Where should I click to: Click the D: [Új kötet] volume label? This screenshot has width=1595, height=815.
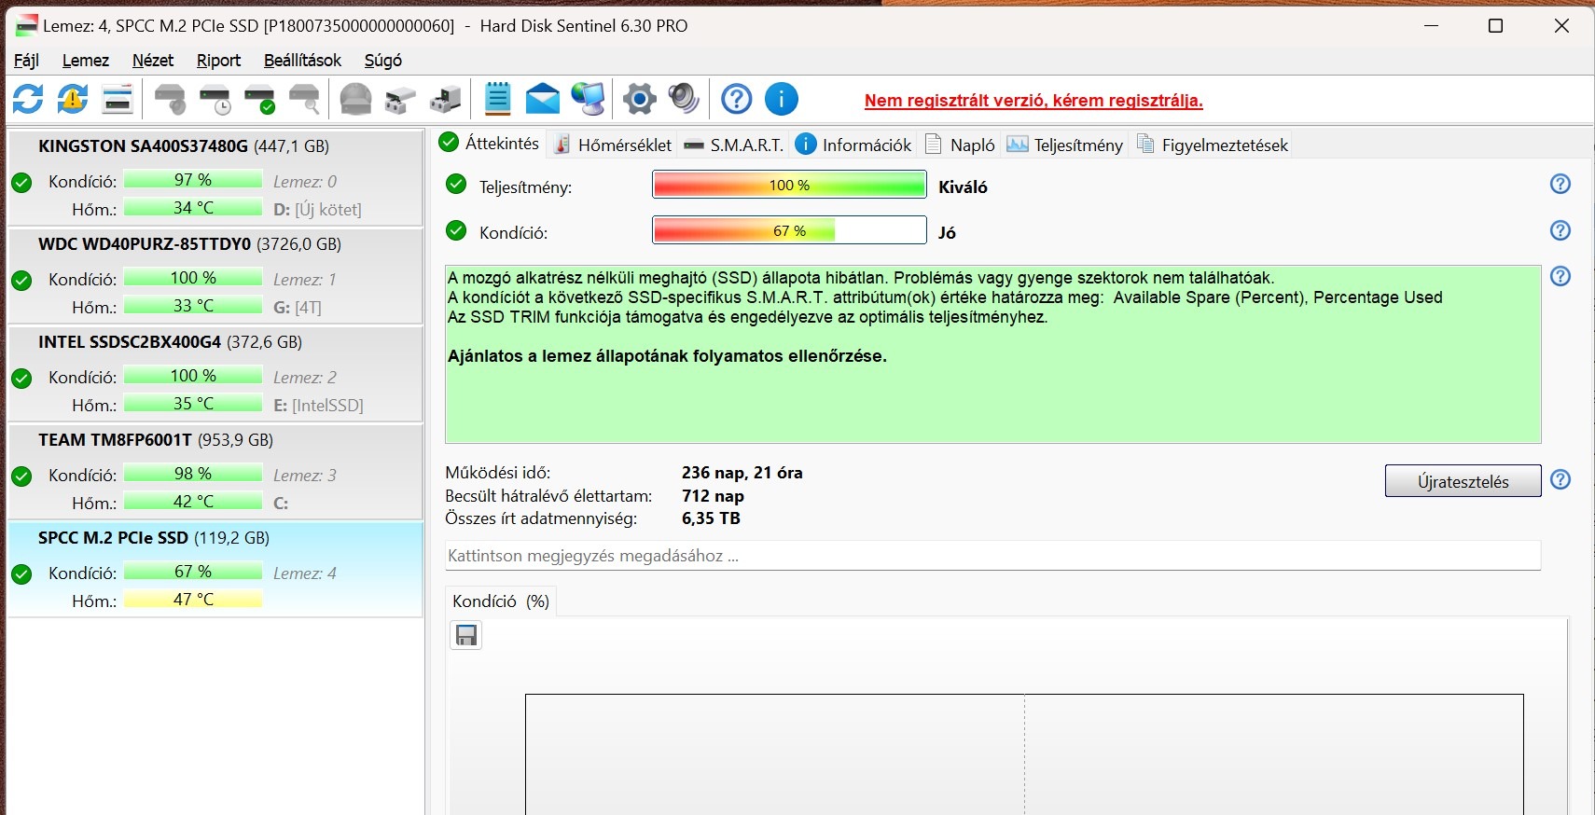click(317, 209)
